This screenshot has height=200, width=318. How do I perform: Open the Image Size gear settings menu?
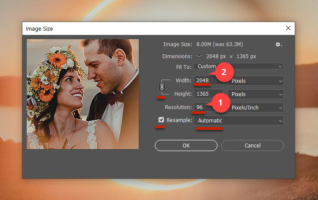pos(279,44)
